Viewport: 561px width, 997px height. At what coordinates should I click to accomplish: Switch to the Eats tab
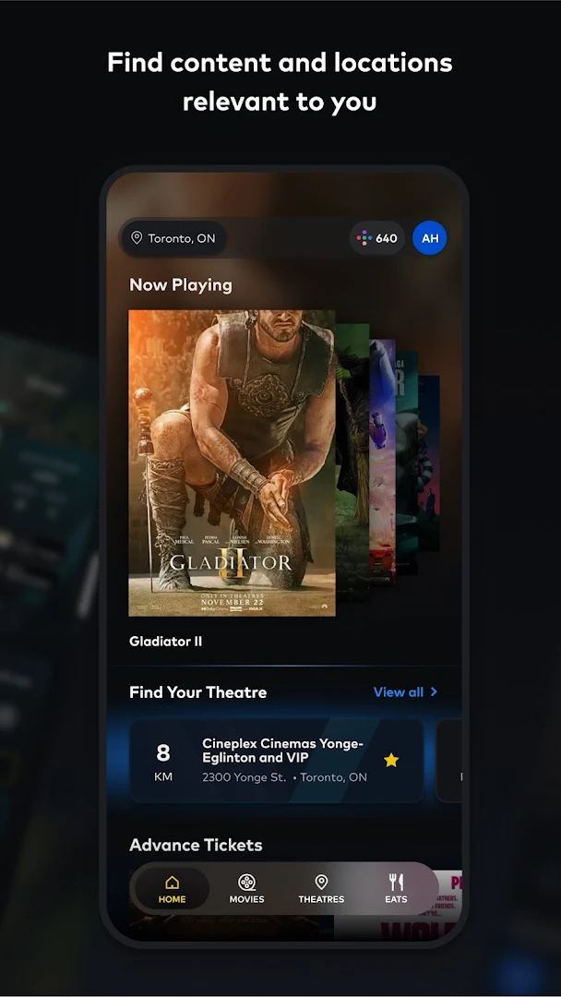click(x=397, y=889)
